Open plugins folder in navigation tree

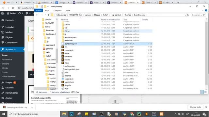(51, 71)
